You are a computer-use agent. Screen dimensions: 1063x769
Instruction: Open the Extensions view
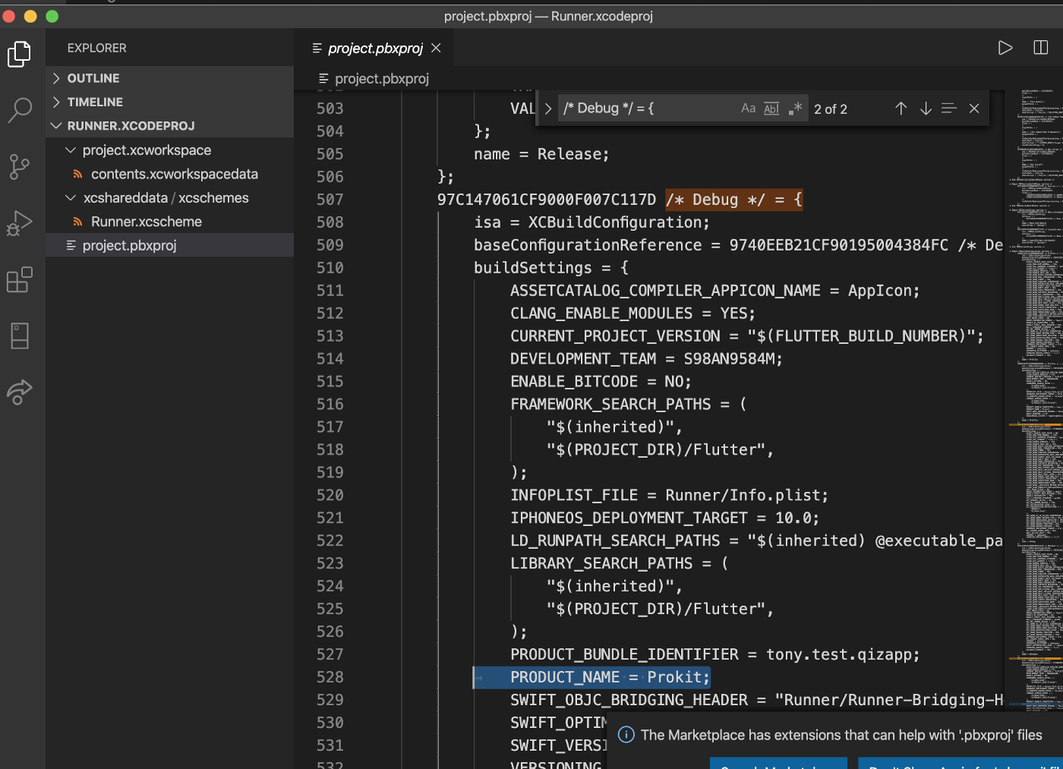pyautogui.click(x=19, y=279)
